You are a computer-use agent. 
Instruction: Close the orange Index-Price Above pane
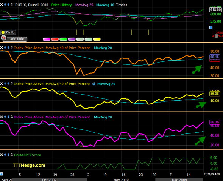[x=2, y=48]
